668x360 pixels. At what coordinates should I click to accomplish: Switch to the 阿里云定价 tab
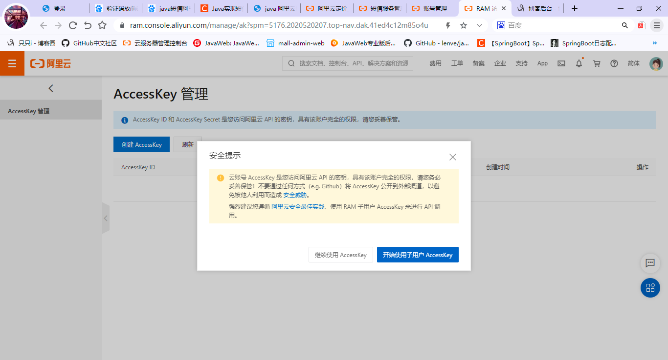(328, 8)
